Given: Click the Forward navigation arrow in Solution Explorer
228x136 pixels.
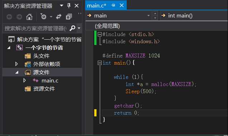Looking at the screenshot, I should pos(19,17).
